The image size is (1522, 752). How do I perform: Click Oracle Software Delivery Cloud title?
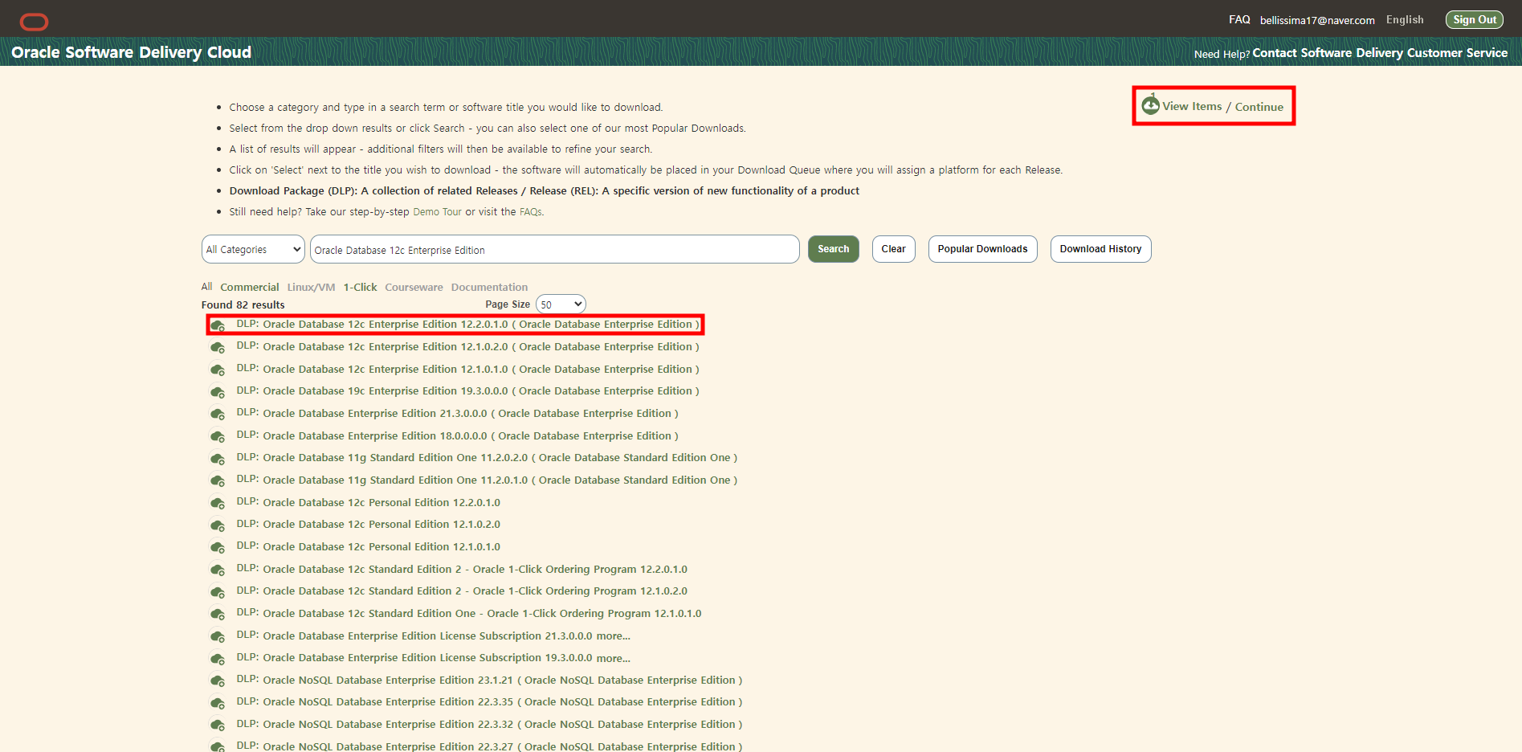pos(131,52)
